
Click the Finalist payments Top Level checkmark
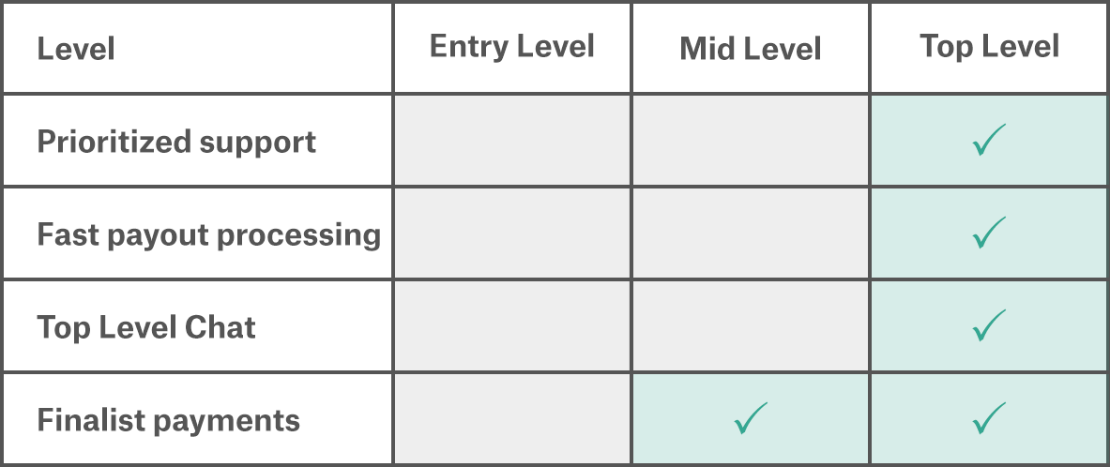989,418
